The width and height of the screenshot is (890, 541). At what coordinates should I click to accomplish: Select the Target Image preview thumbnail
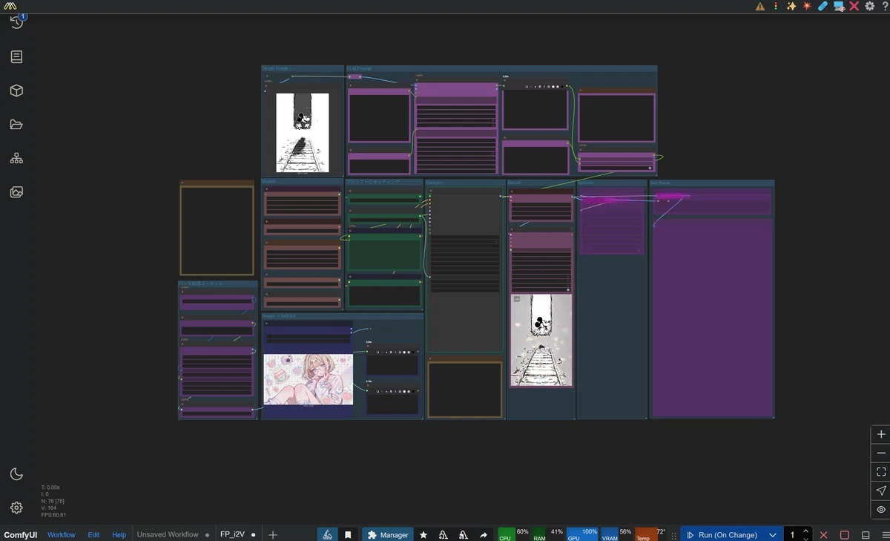coord(303,132)
